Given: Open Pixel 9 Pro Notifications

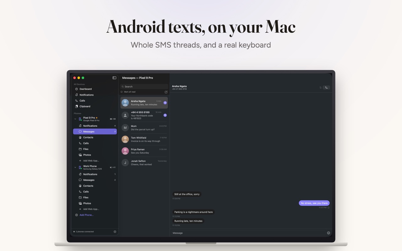Looking at the screenshot, I should tap(95, 126).
